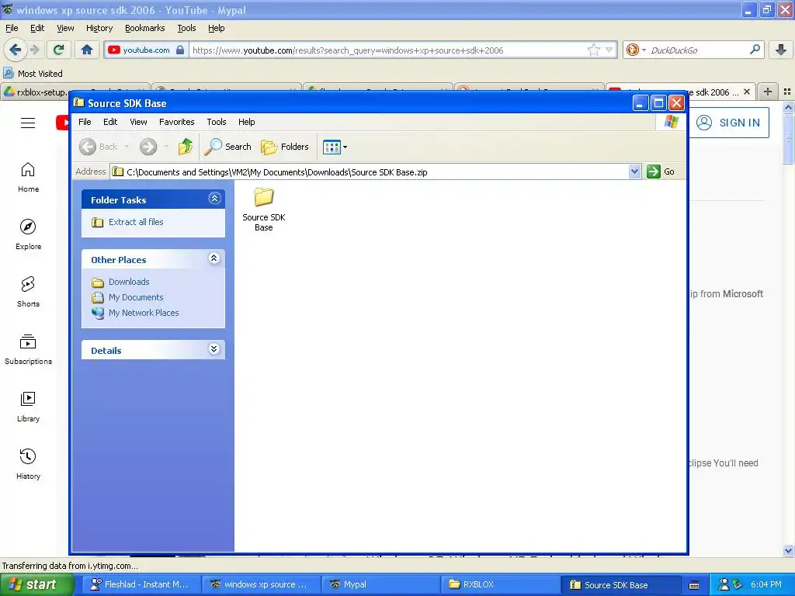The image size is (795, 596).
Task: Click the page scrollbar up arrow
Action: point(788,107)
